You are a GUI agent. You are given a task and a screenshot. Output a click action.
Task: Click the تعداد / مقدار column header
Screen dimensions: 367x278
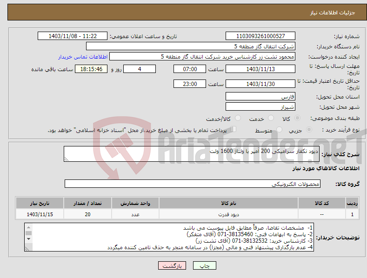87,203
